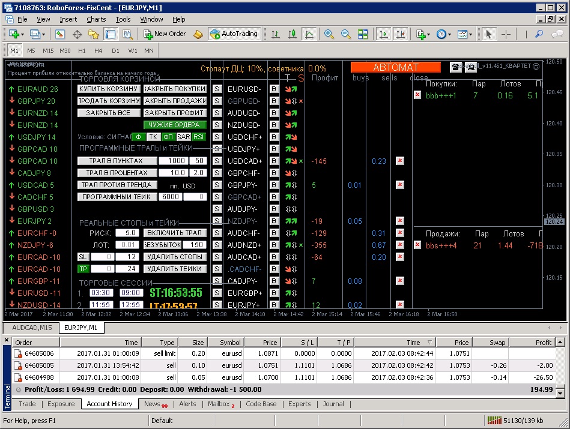This screenshot has width=570, height=429.
Task: Open the Charts menu
Action: [96, 19]
